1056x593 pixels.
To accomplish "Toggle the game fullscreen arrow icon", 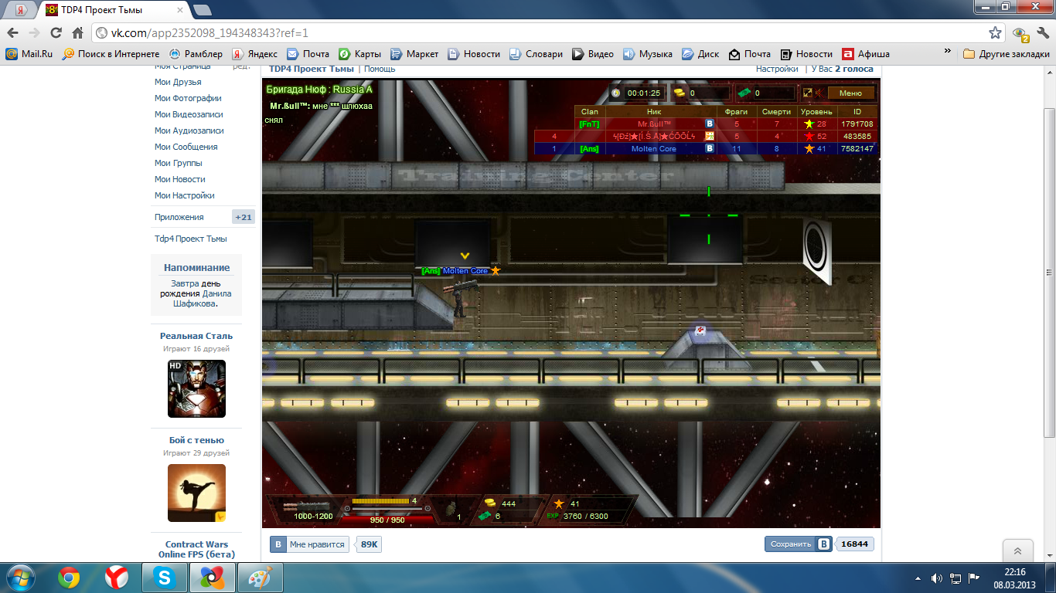I will (x=808, y=93).
